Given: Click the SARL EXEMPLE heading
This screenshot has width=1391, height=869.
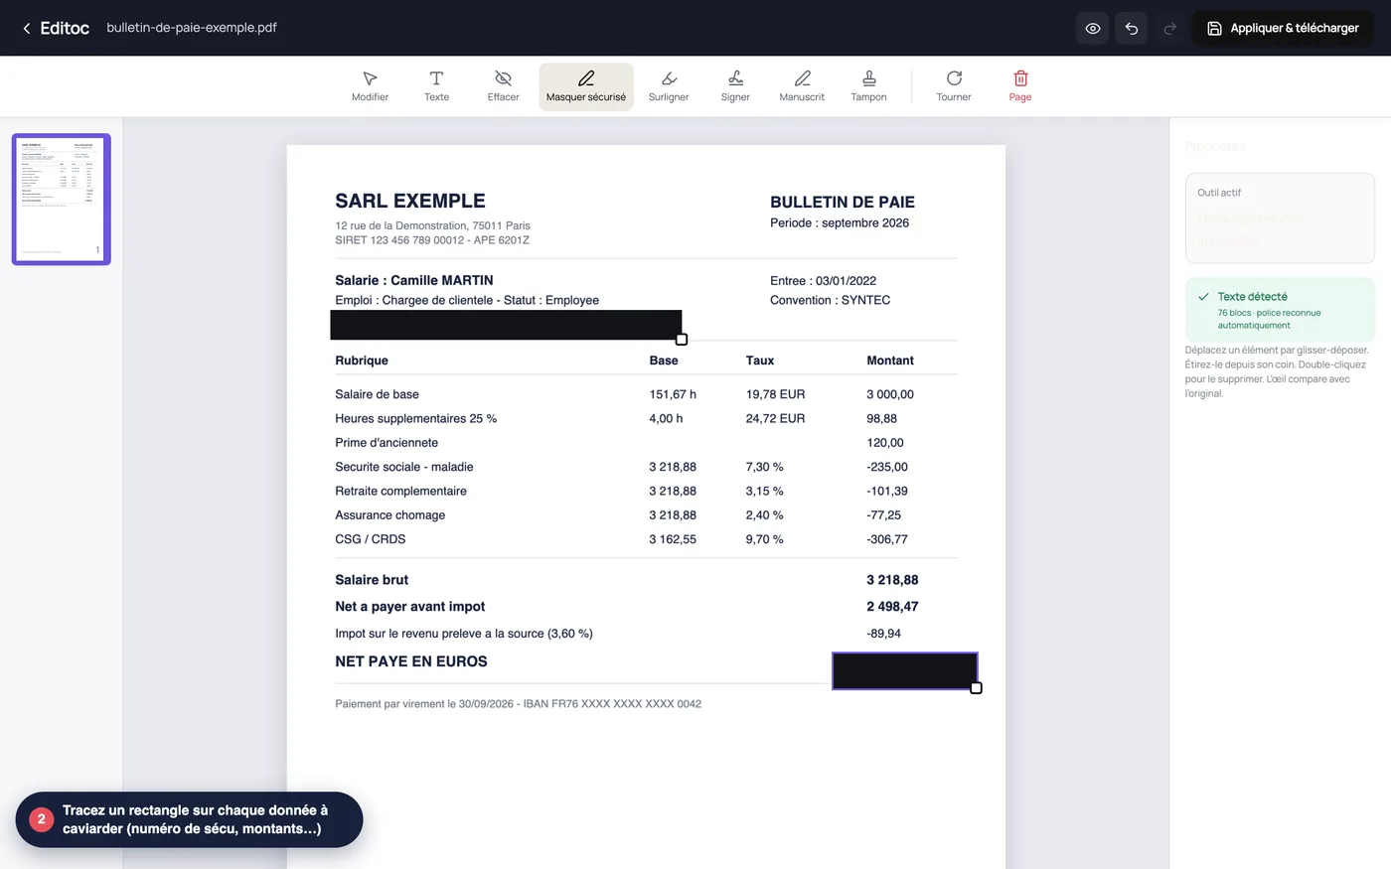Looking at the screenshot, I should coord(410,201).
